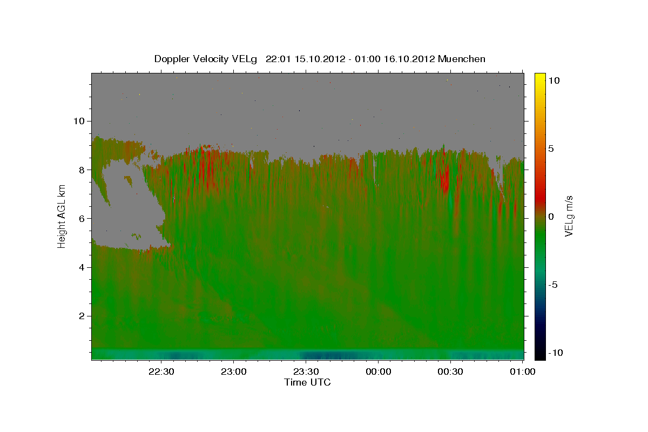The image size is (648, 432).
Task: Select the 'Height AGL km' axis title
Action: click(x=62, y=216)
